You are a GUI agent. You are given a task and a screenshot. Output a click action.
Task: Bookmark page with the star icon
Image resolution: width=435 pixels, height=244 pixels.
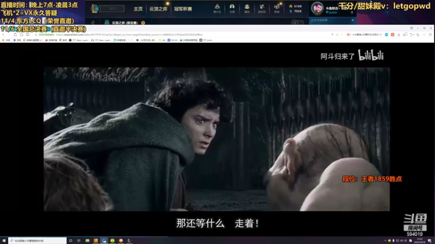pos(36,35)
